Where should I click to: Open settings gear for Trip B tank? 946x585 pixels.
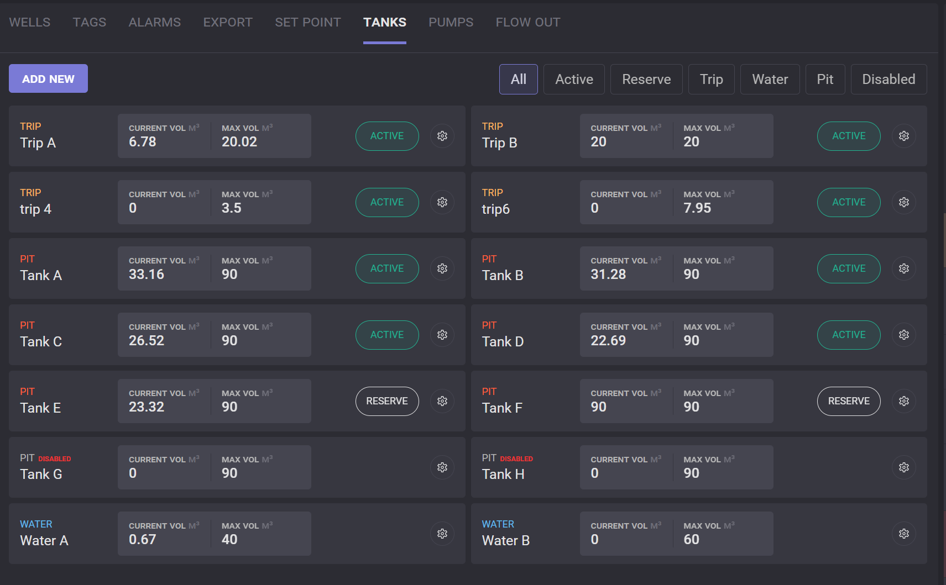[903, 136]
